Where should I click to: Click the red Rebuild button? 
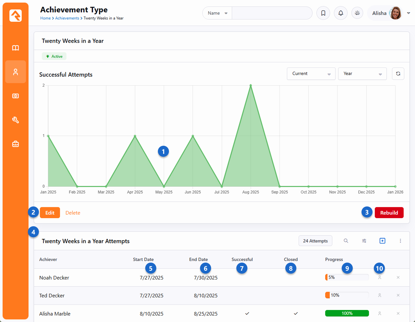tap(389, 213)
